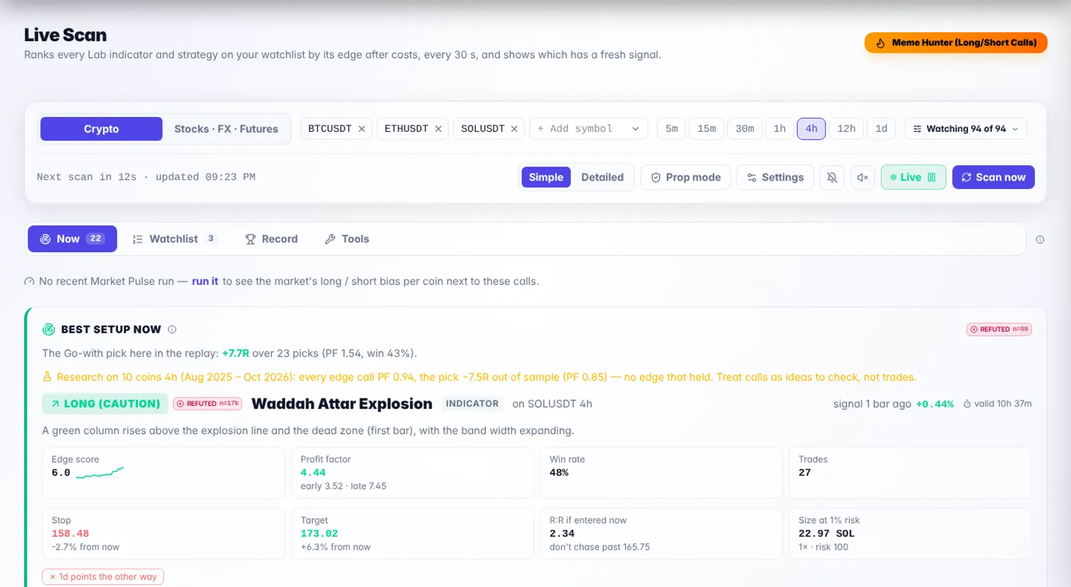Click info icon next to Best Setup Now
This screenshot has width=1071, height=587.
[x=172, y=330]
